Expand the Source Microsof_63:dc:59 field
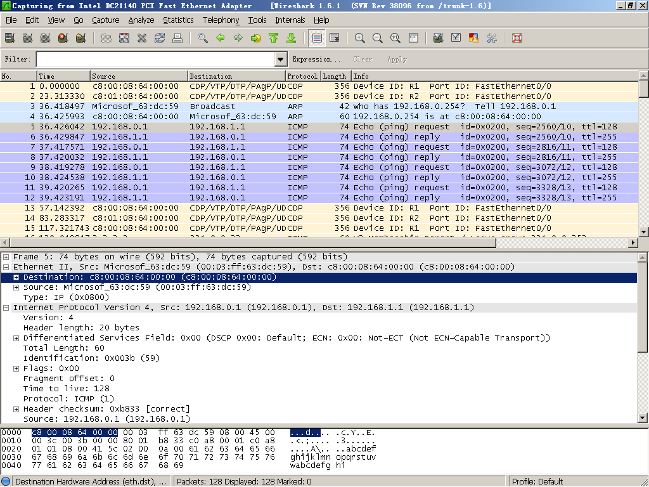Screen dimensions: 649x487 pyautogui.click(x=16, y=287)
